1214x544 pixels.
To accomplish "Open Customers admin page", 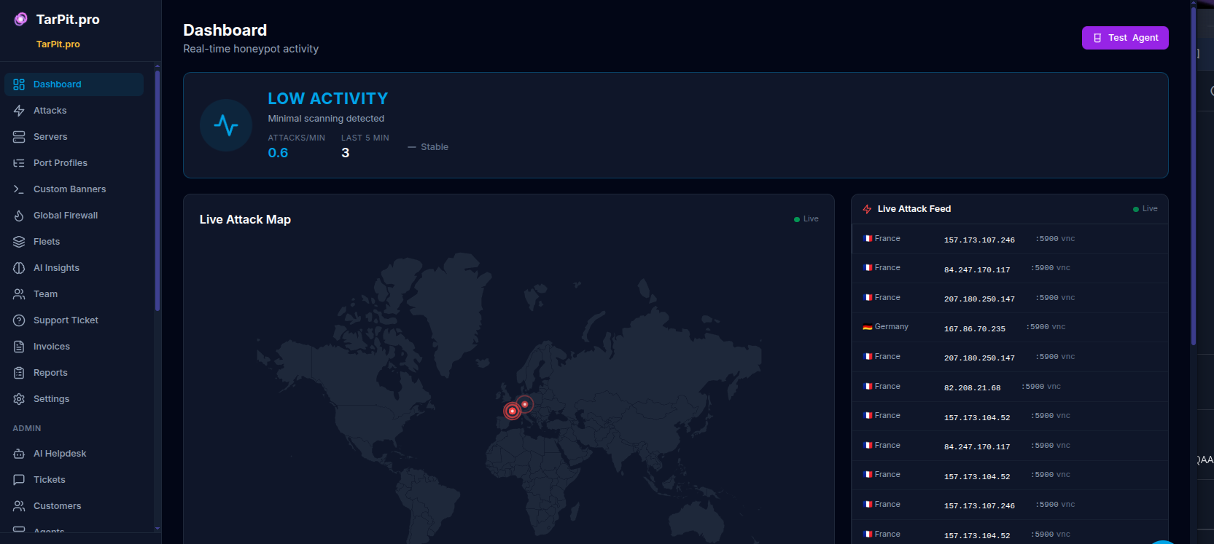I will click(74, 506).
